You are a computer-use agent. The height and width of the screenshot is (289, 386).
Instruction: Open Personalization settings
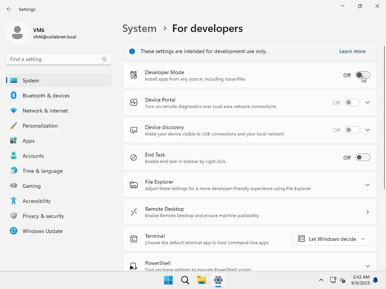59,126
